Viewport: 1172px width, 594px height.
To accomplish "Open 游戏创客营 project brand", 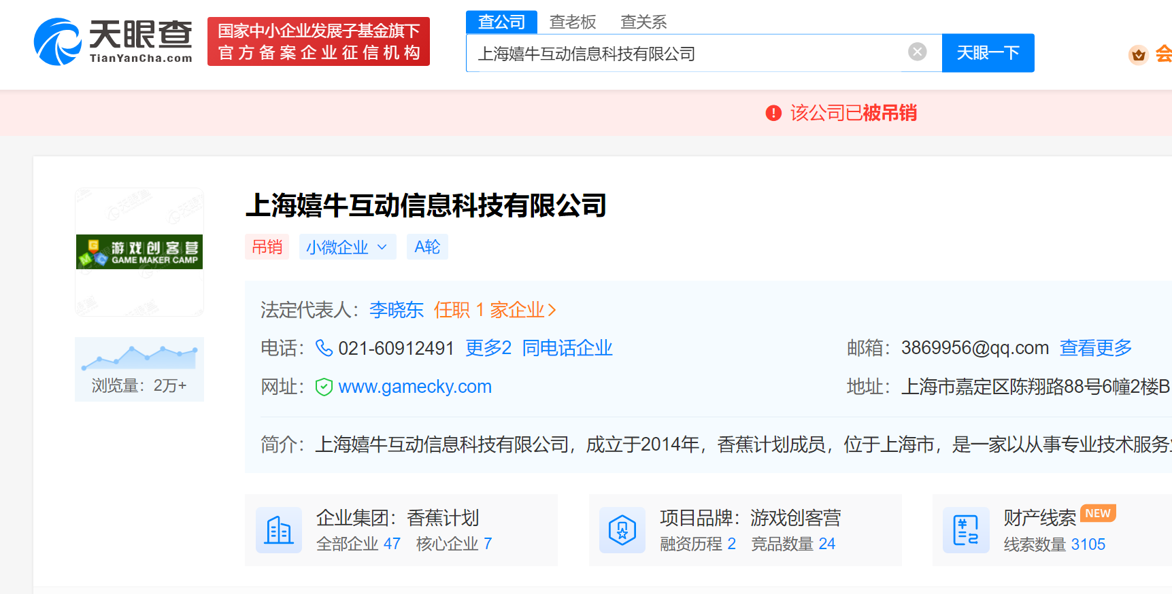I will coord(796,518).
